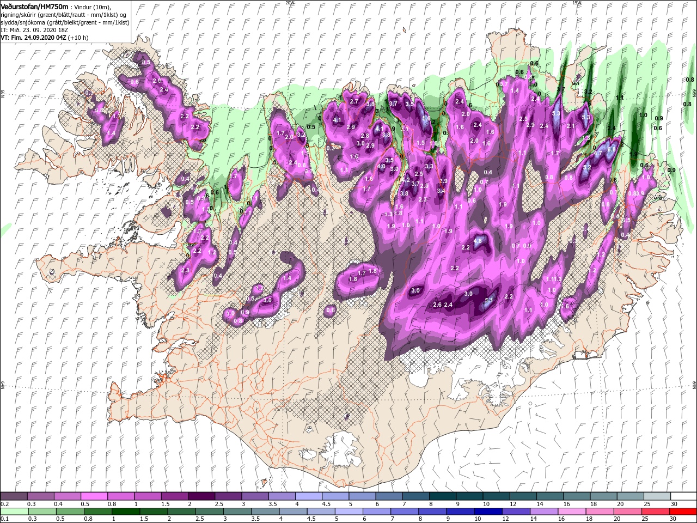Image resolution: width=697 pixels, height=523 pixels.
Task: Click the '(+10 h)' forecast offset text
Action: pyautogui.click(x=79, y=38)
